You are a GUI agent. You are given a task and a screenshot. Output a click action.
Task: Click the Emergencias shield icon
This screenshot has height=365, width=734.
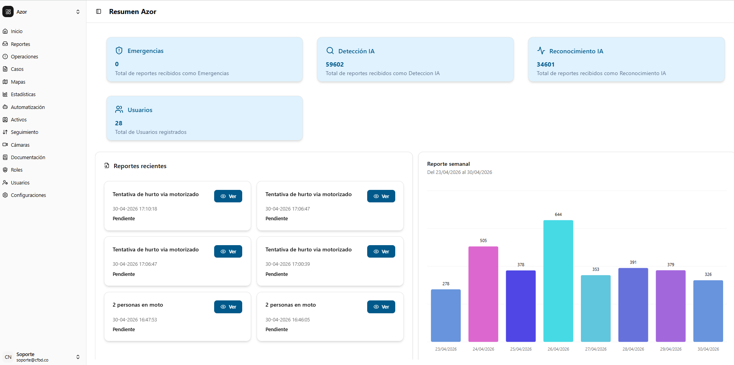coord(119,51)
